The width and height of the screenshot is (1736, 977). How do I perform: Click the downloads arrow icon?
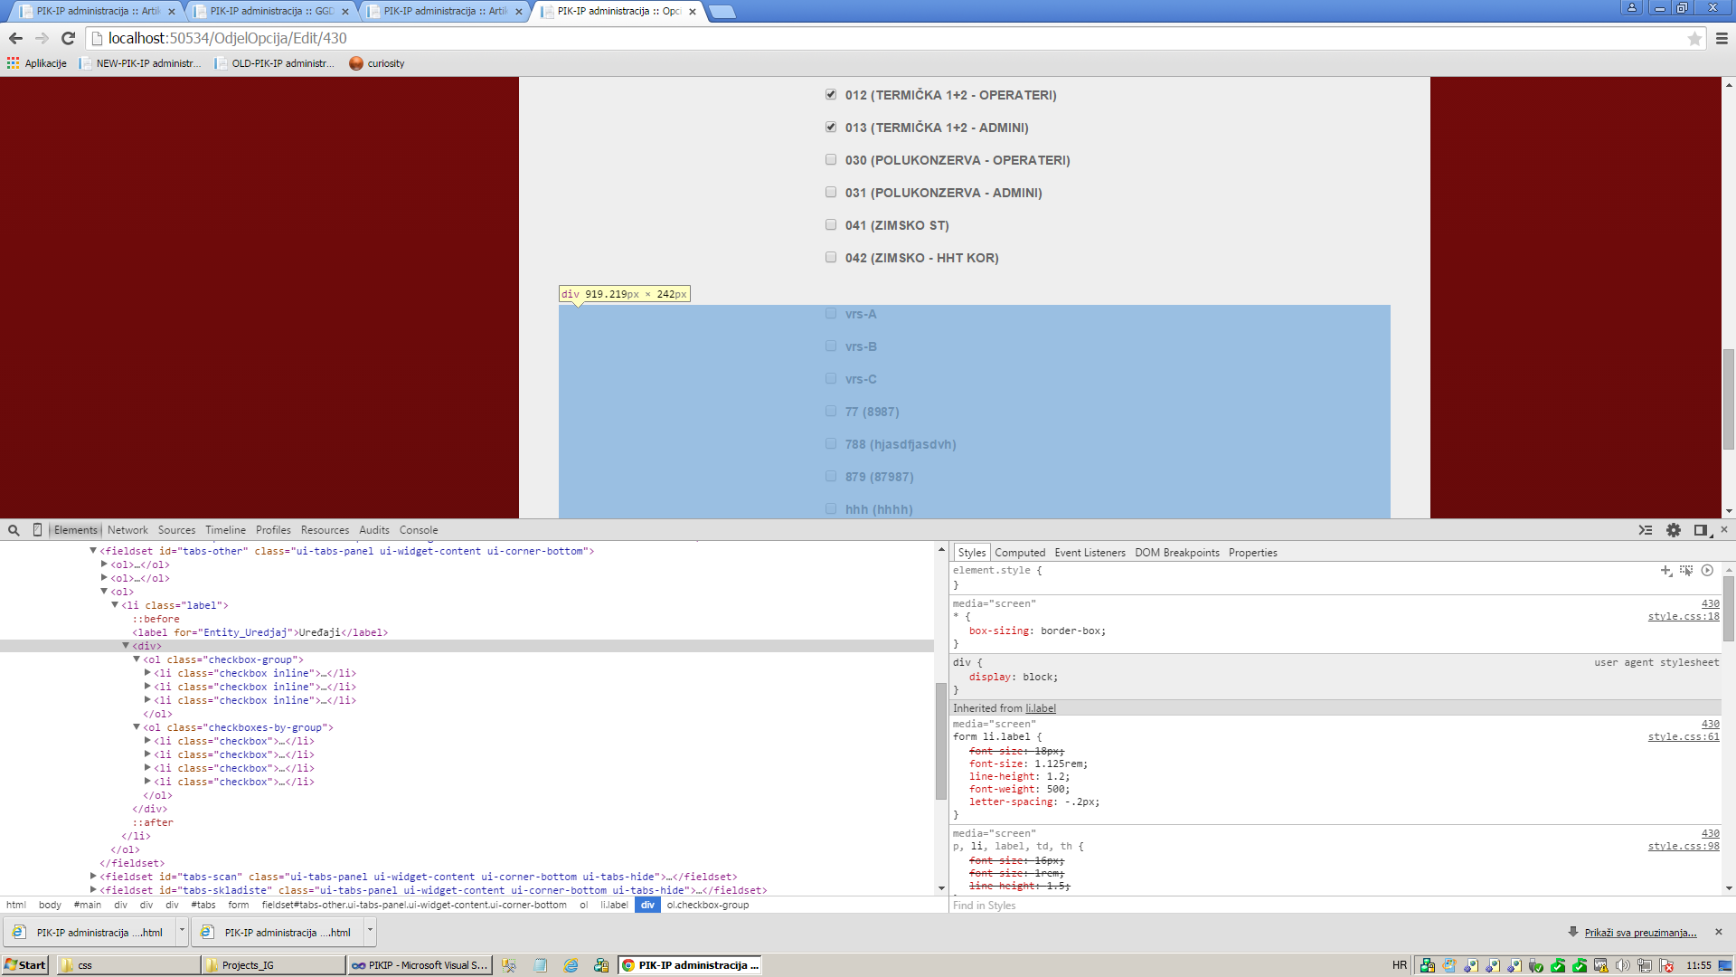pyautogui.click(x=1573, y=932)
